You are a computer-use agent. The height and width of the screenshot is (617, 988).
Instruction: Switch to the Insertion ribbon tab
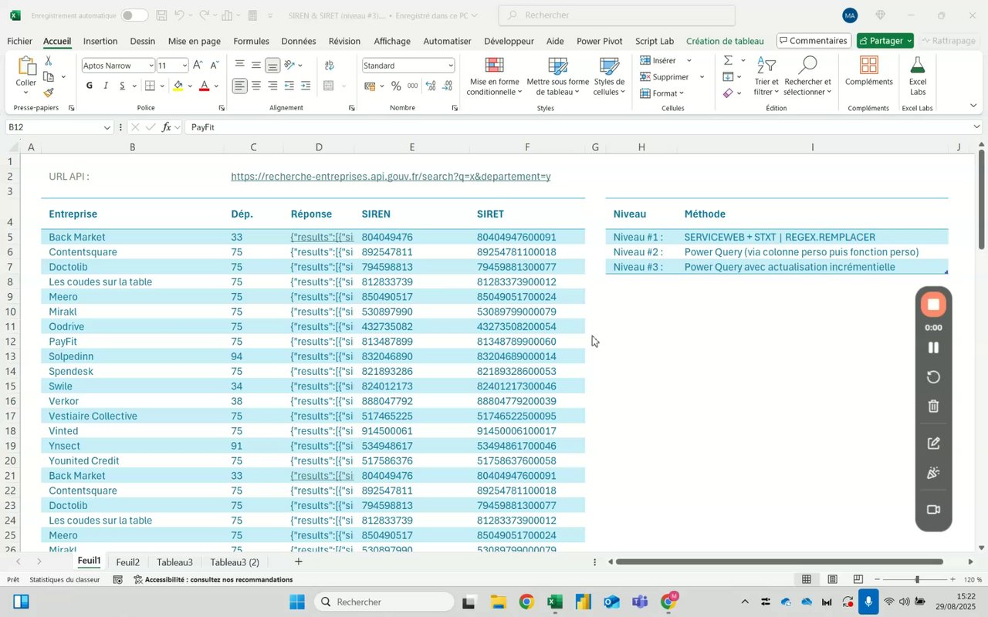pyautogui.click(x=100, y=41)
